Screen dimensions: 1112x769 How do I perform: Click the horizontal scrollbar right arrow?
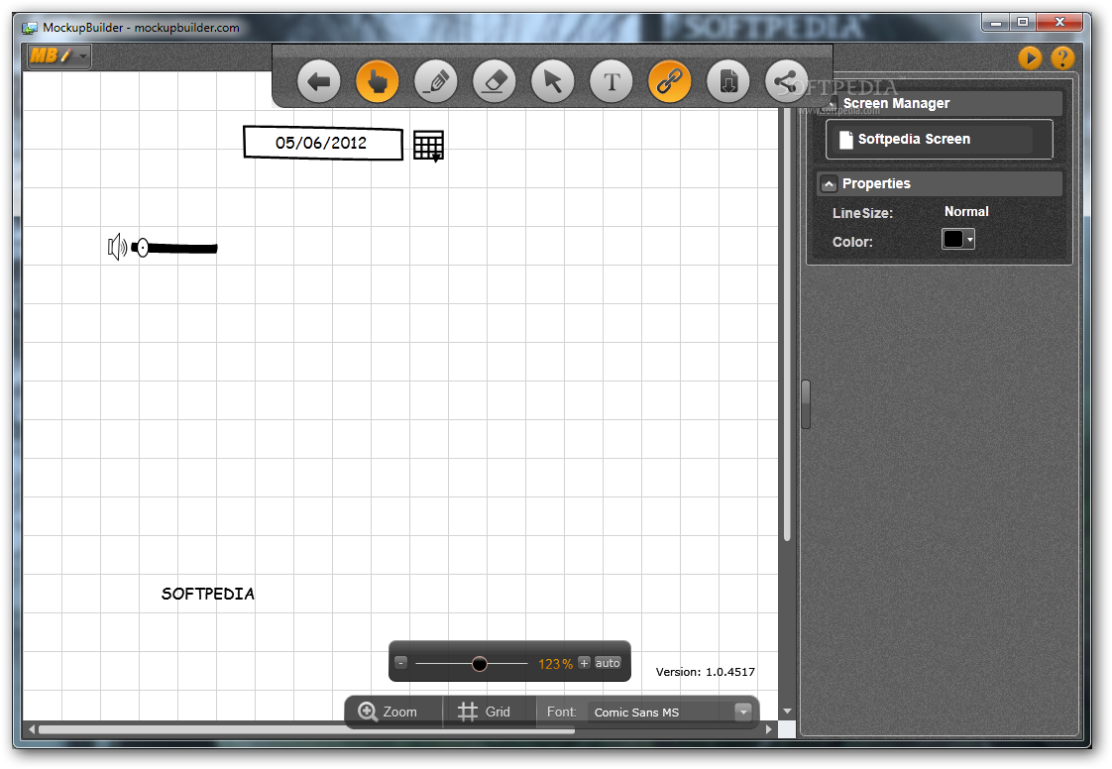769,729
